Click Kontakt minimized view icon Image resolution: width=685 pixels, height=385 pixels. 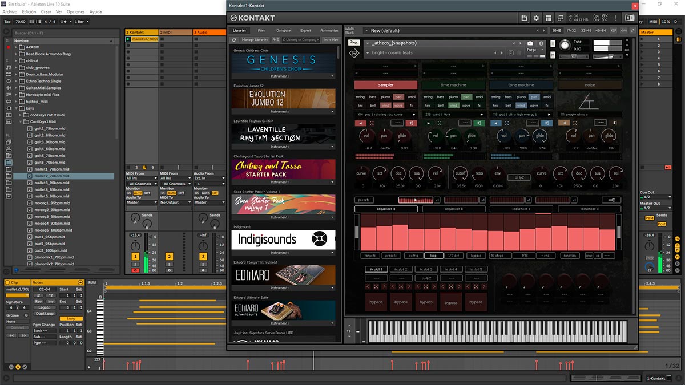[561, 18]
